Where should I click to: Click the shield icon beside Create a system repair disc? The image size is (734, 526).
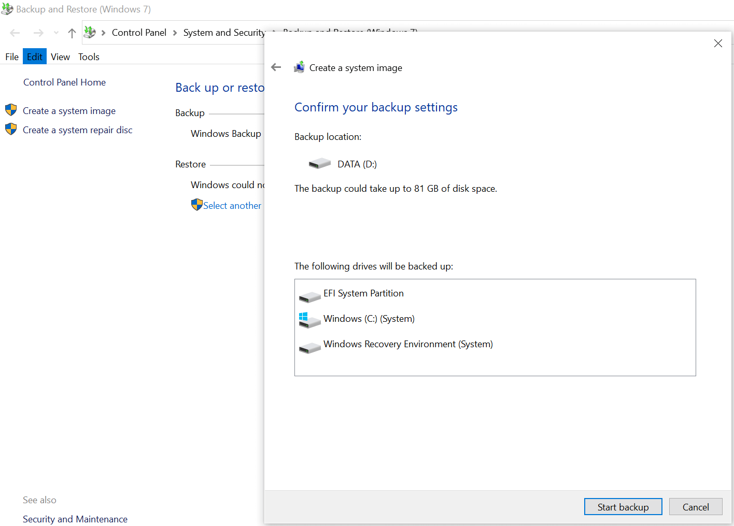click(x=11, y=130)
